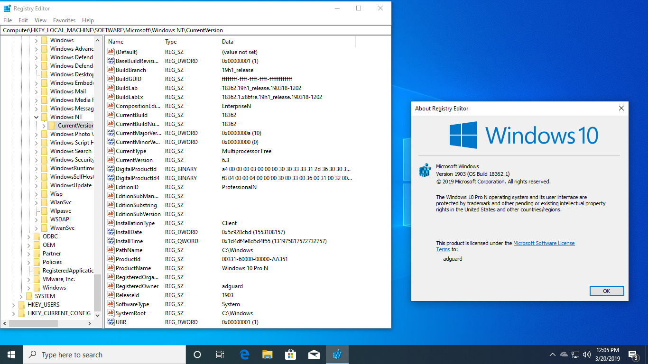
Task: Select the Partner key
Action: tap(52, 254)
